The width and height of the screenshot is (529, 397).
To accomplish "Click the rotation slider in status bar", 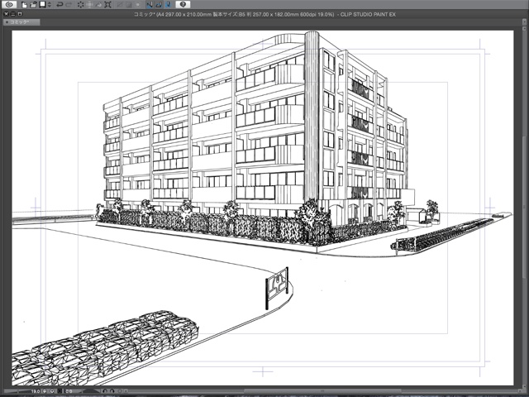I will pyautogui.click(x=89, y=391).
